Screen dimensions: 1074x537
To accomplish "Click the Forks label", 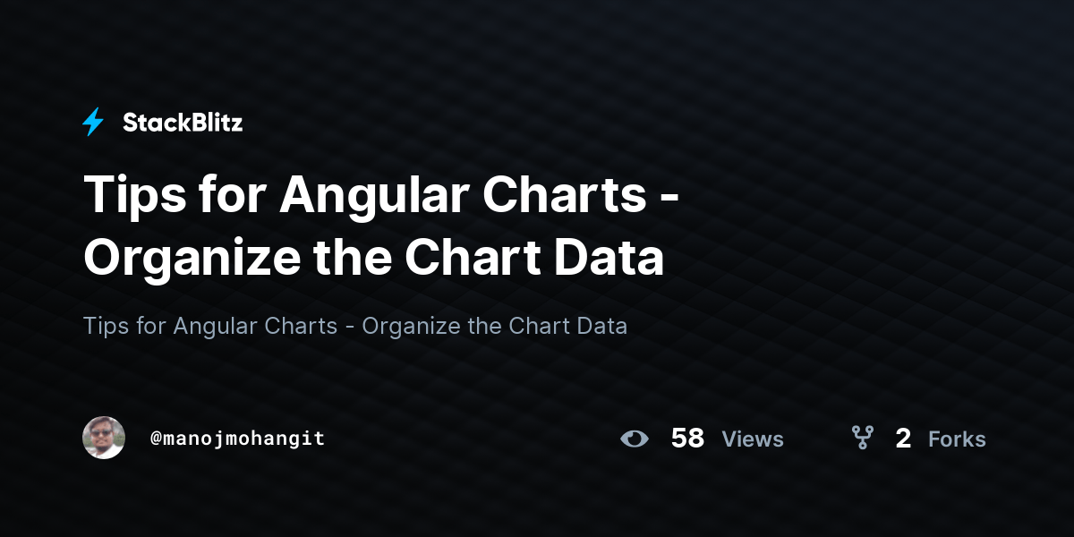I will (x=957, y=439).
